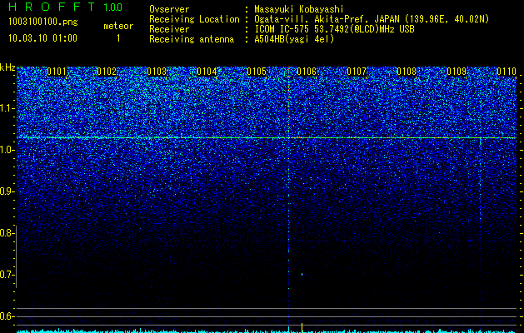Click the observer name Masayuki Kobayashi
Screen dimensions: 524x333
coord(299,9)
